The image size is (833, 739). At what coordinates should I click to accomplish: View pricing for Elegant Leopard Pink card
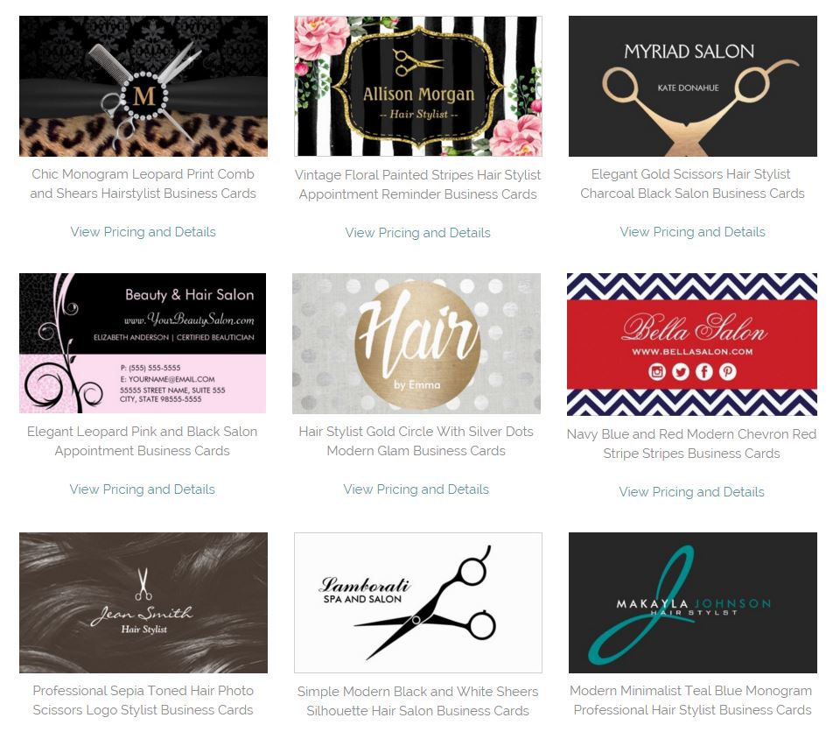click(143, 489)
